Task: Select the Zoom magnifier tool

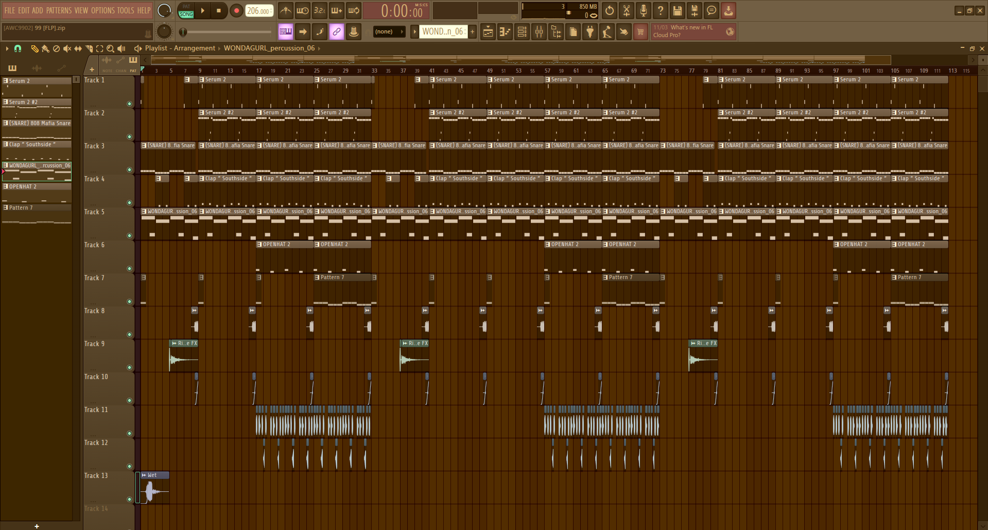Action: pos(110,48)
